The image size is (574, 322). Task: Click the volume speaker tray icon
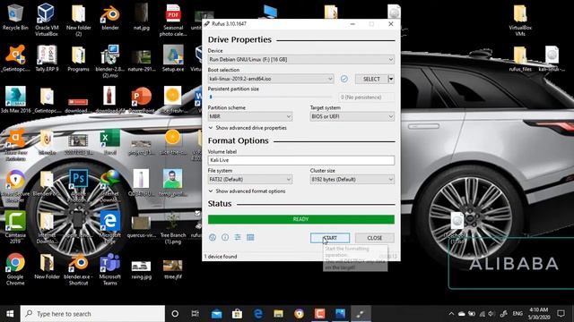[491, 314]
